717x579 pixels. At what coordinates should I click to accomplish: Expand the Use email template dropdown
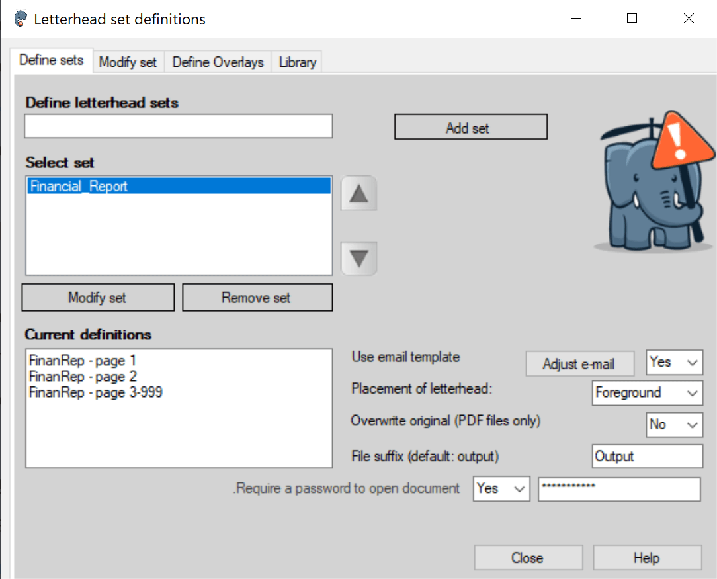tap(674, 363)
